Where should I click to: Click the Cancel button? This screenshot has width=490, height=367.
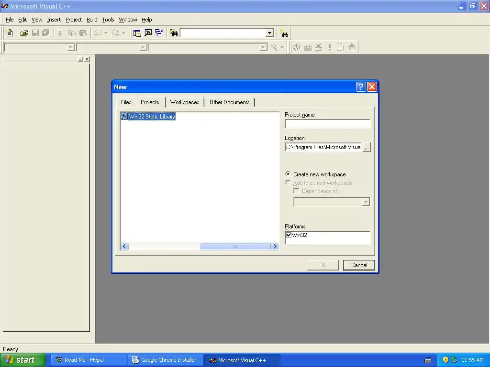pyautogui.click(x=359, y=265)
